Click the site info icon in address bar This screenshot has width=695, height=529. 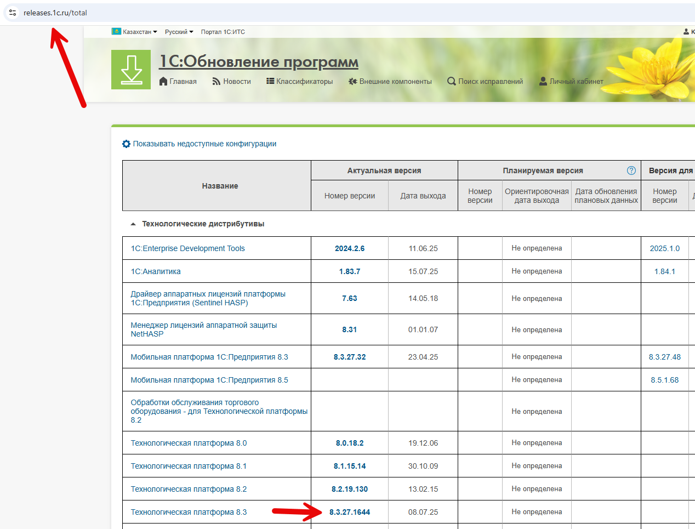click(x=13, y=13)
